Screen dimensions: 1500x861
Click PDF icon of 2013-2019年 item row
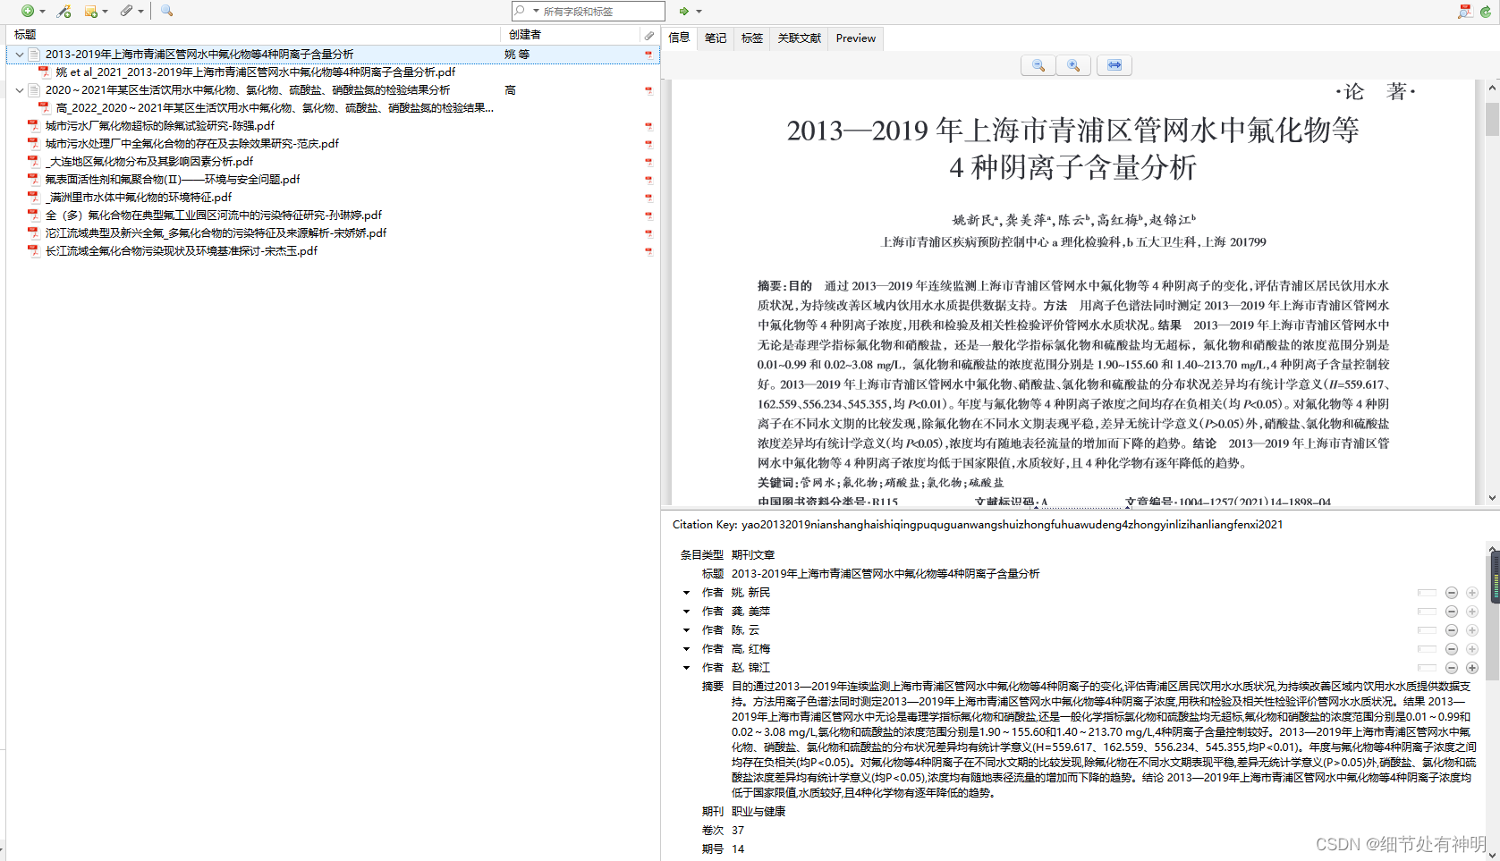pyautogui.click(x=649, y=55)
